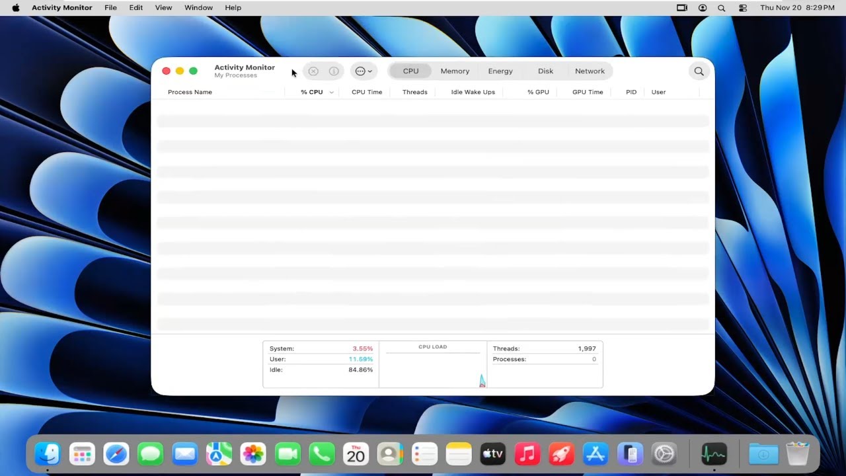Open Mail from the Dock
The height and width of the screenshot is (476, 846).
[184, 454]
